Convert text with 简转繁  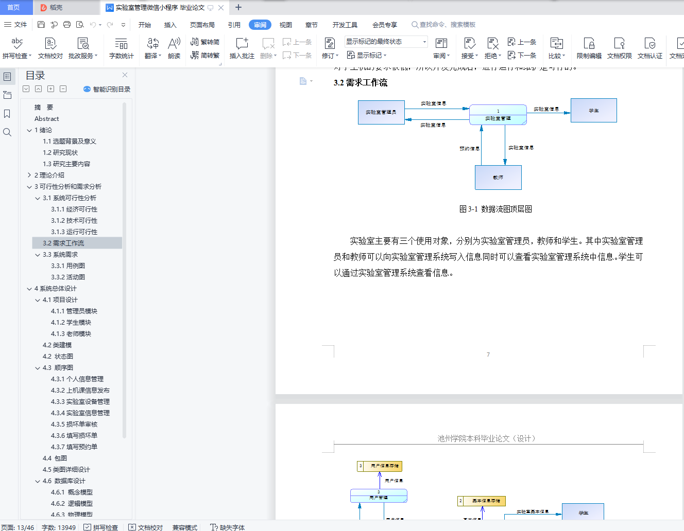click(205, 55)
